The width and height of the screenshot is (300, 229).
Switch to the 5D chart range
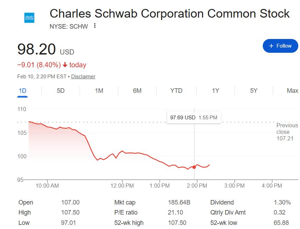61,91
